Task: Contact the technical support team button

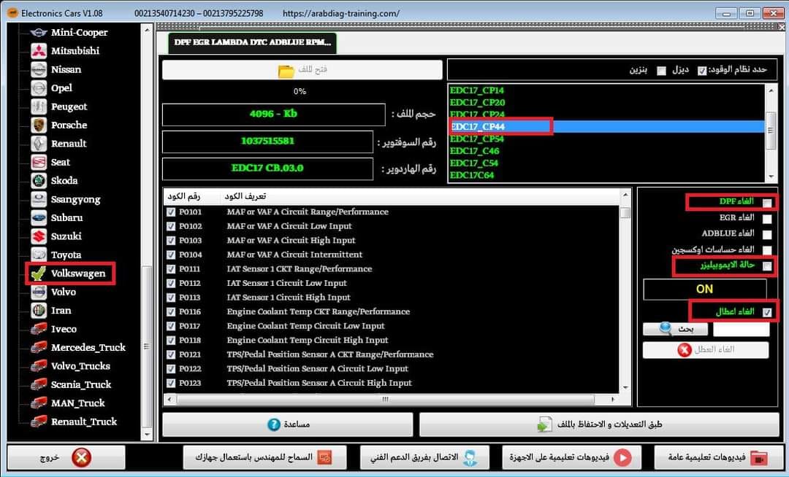Action: [x=425, y=457]
